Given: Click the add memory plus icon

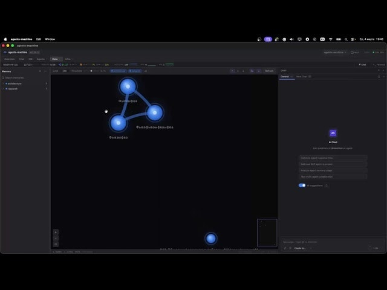Looking at the screenshot, I should pos(41,71).
